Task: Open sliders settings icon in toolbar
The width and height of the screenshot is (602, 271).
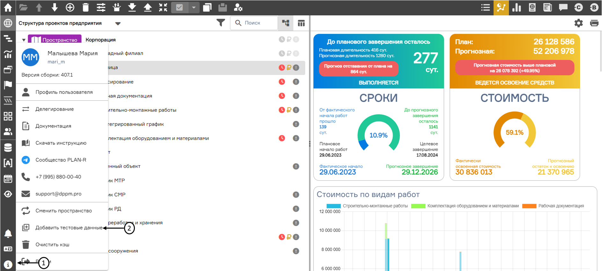Action: pyautogui.click(x=101, y=7)
